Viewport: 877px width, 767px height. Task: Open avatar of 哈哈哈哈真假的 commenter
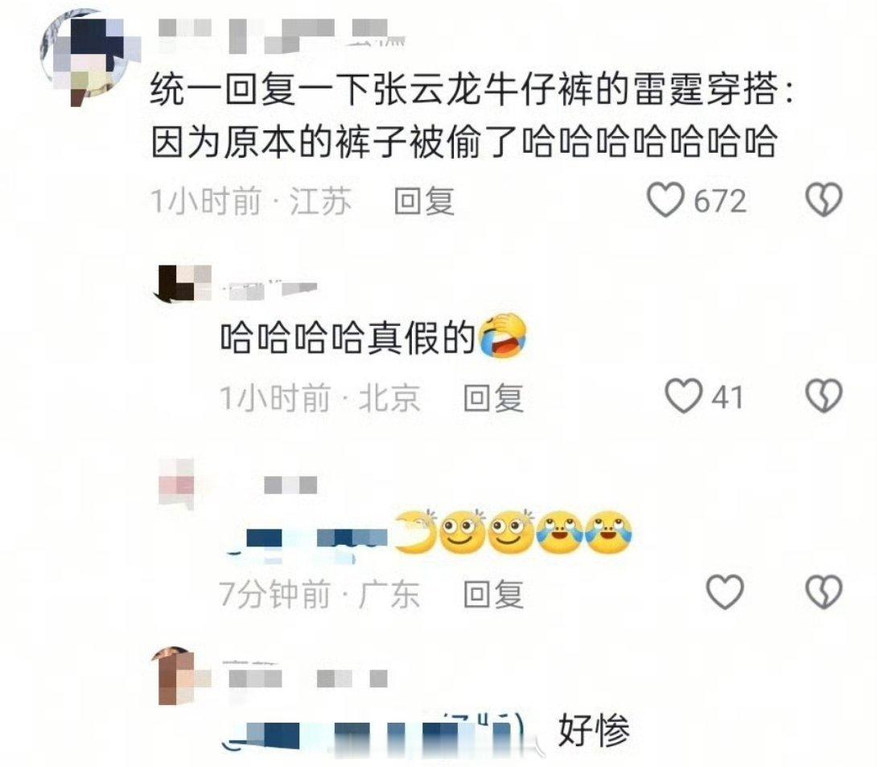tap(182, 284)
